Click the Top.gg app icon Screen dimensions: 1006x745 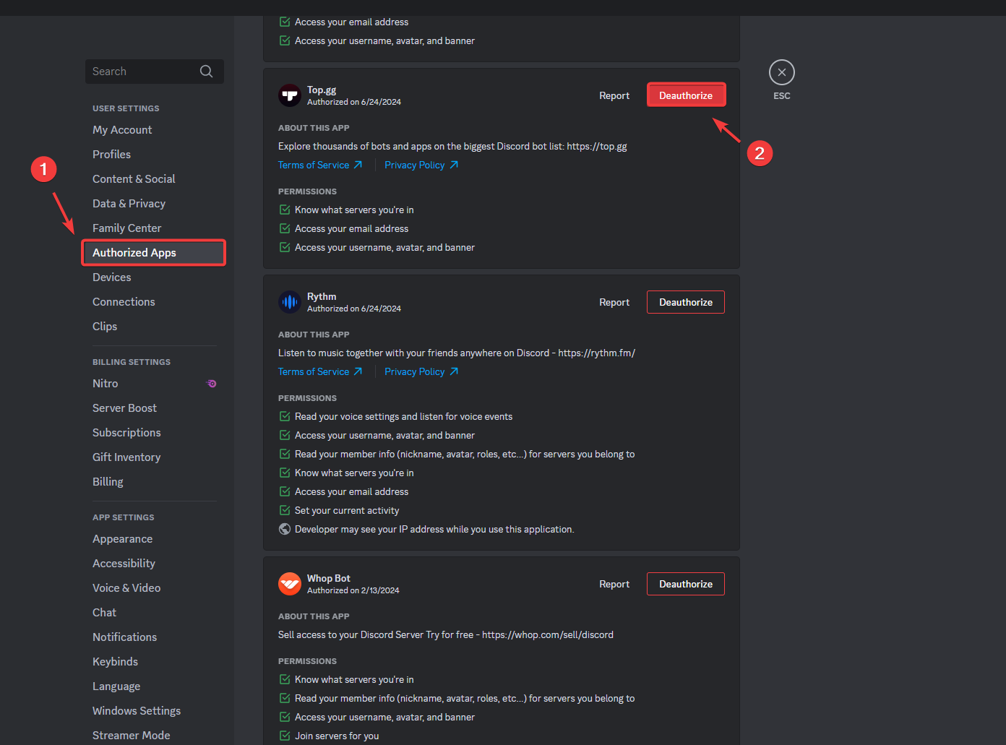click(289, 95)
